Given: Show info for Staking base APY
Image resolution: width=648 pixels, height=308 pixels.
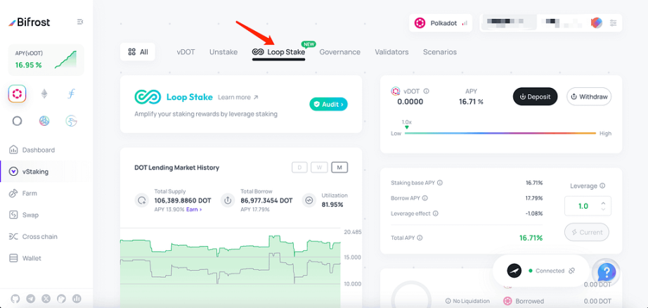Looking at the screenshot, I should [x=440, y=182].
